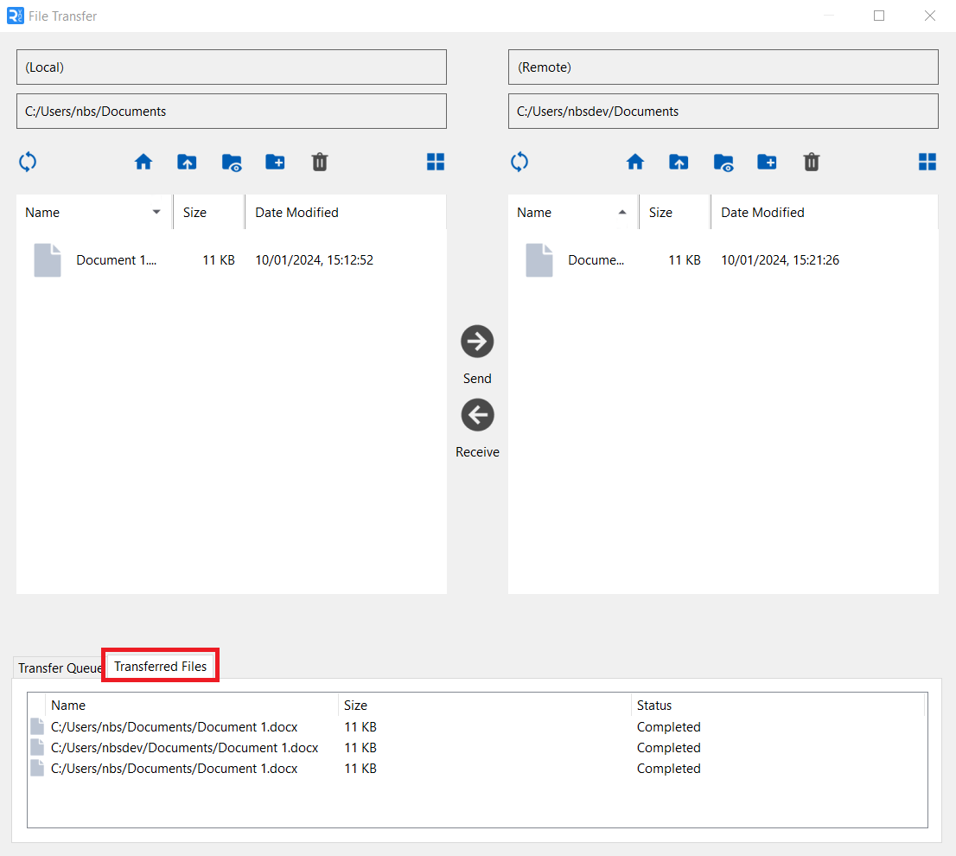Click the Receive arrow button
This screenshot has height=856, width=956.
[477, 415]
